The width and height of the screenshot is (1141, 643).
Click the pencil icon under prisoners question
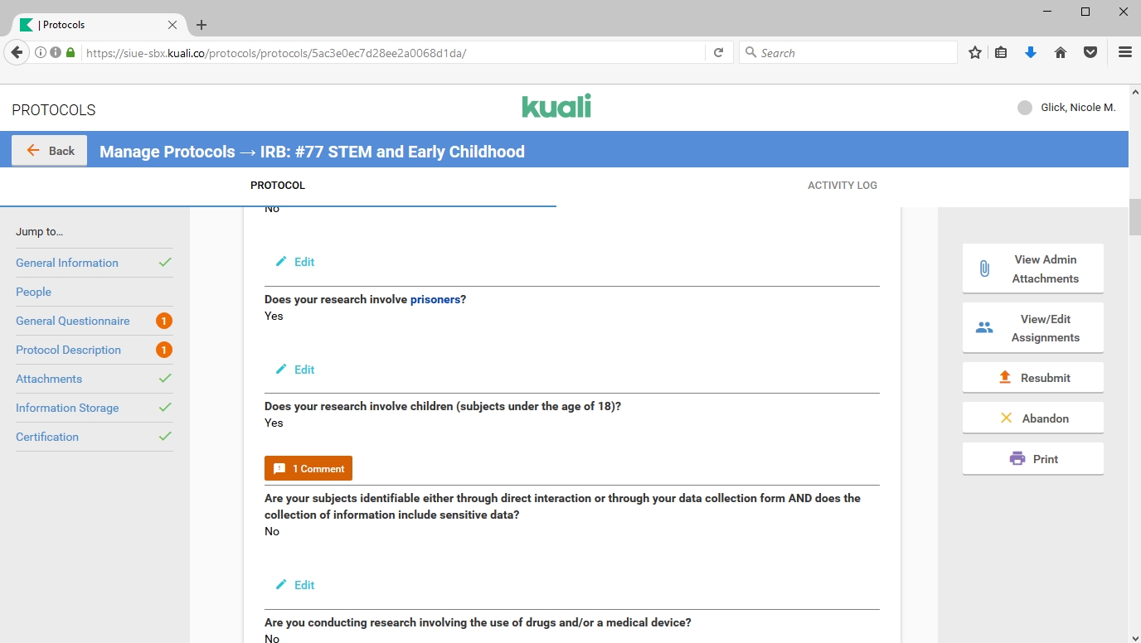pyautogui.click(x=281, y=370)
